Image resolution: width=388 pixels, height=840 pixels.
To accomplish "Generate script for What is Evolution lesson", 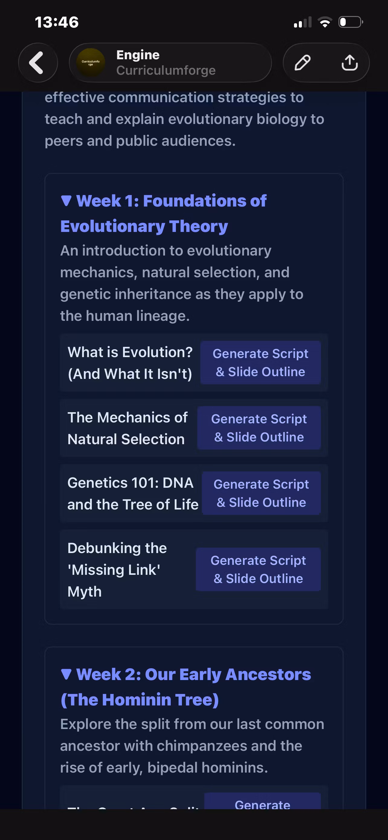I will (x=260, y=363).
